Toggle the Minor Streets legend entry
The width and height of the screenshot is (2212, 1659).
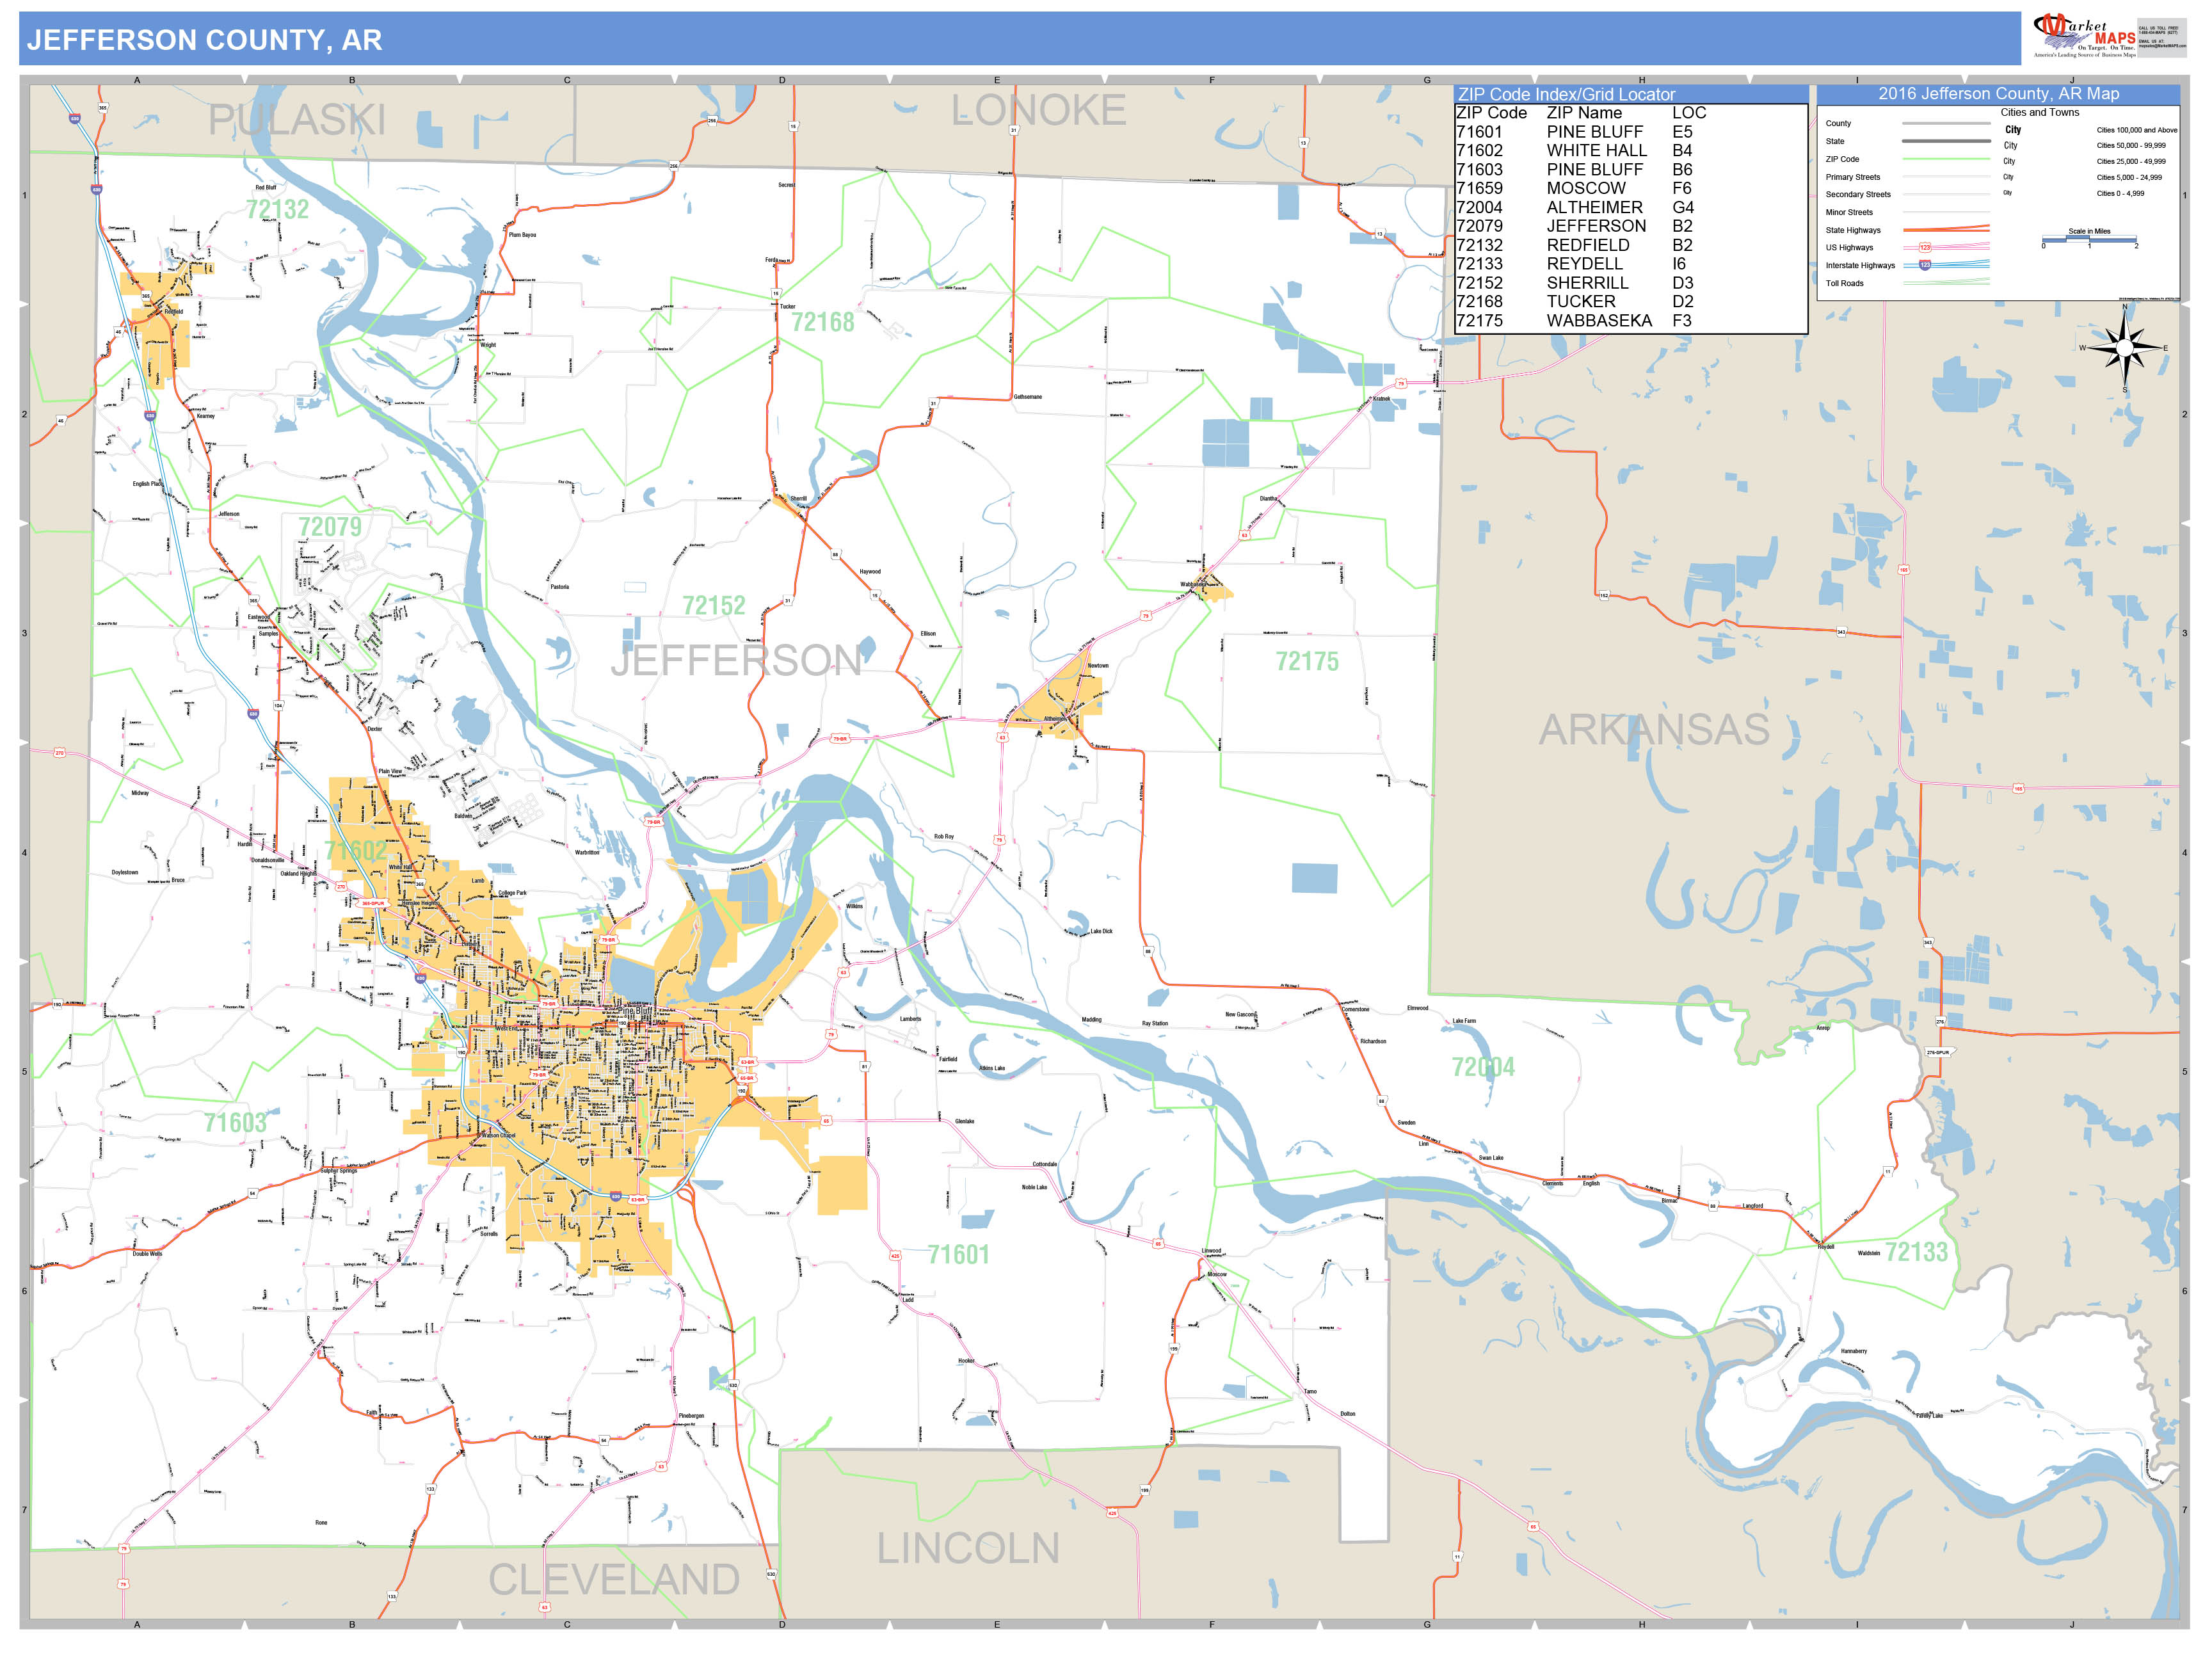(1850, 213)
